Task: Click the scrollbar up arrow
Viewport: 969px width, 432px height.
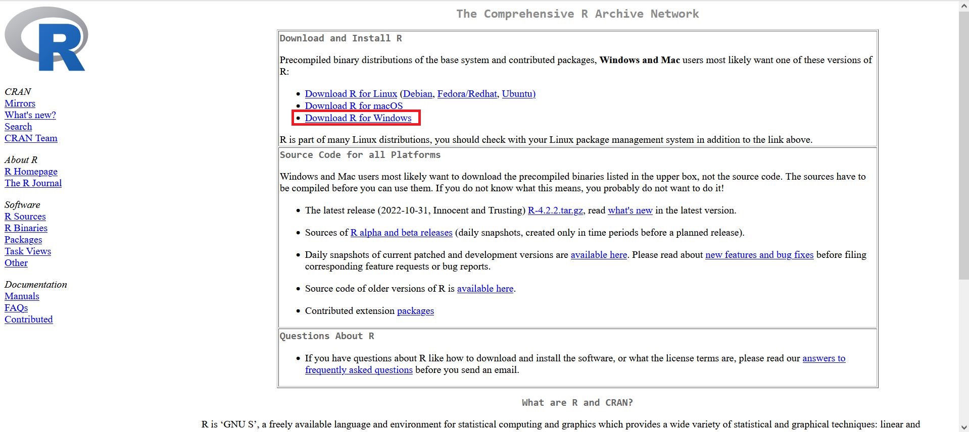Action: click(x=964, y=5)
